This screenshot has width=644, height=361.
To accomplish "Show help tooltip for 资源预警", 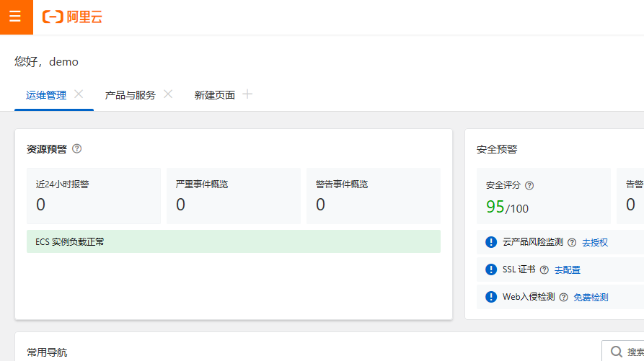I will [x=77, y=149].
